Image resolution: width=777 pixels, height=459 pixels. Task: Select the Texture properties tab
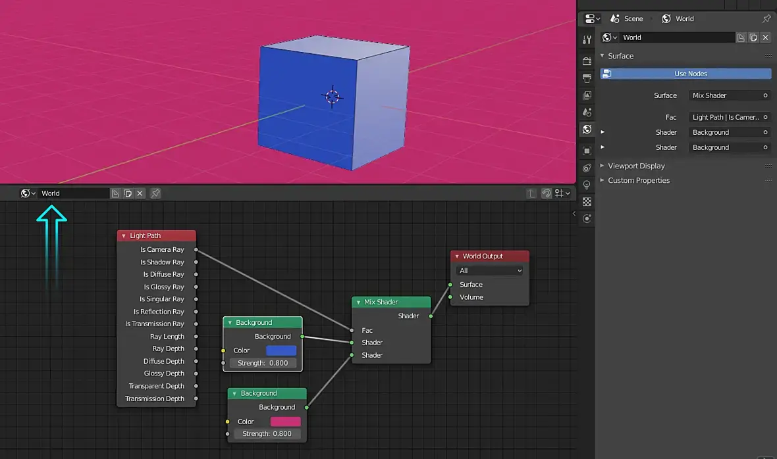tap(587, 202)
